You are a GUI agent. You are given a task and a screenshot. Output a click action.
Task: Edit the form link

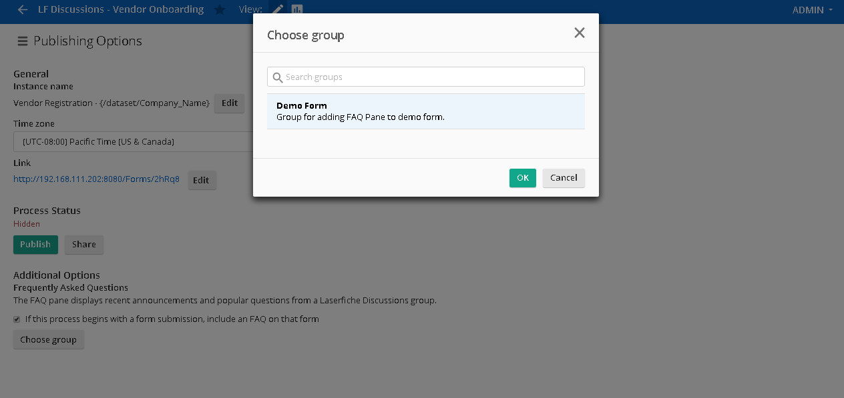click(x=202, y=180)
